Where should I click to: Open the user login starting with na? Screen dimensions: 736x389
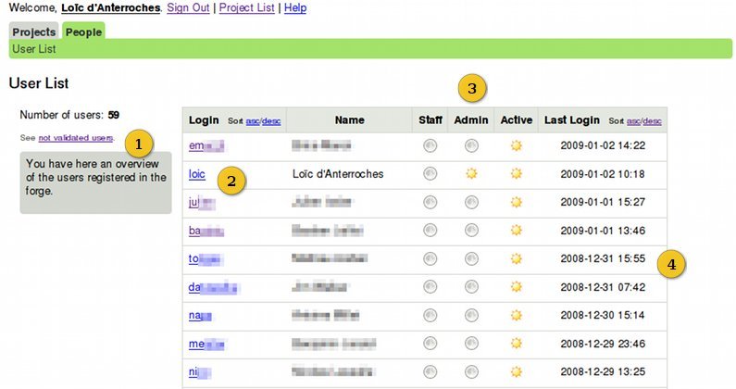tap(200, 315)
